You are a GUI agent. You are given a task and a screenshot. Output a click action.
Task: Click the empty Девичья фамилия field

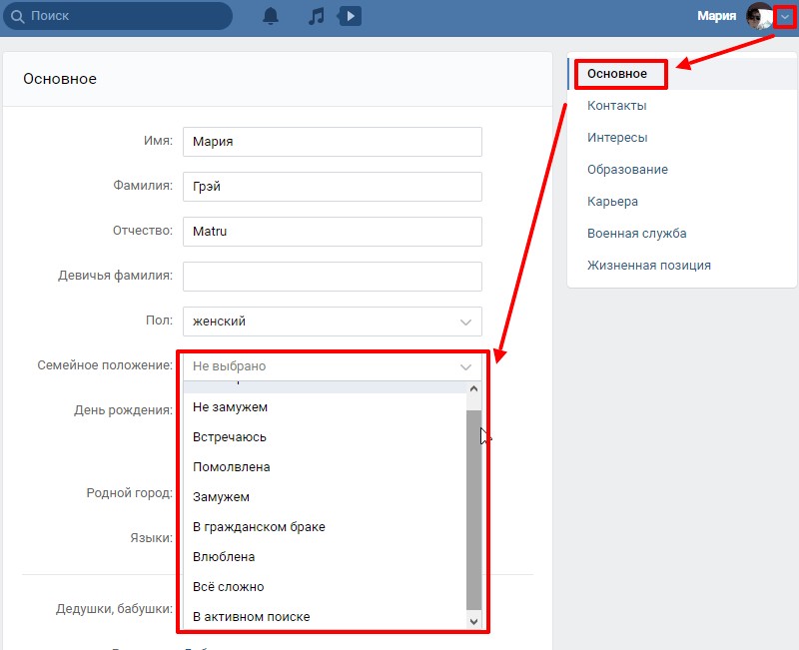coord(333,277)
